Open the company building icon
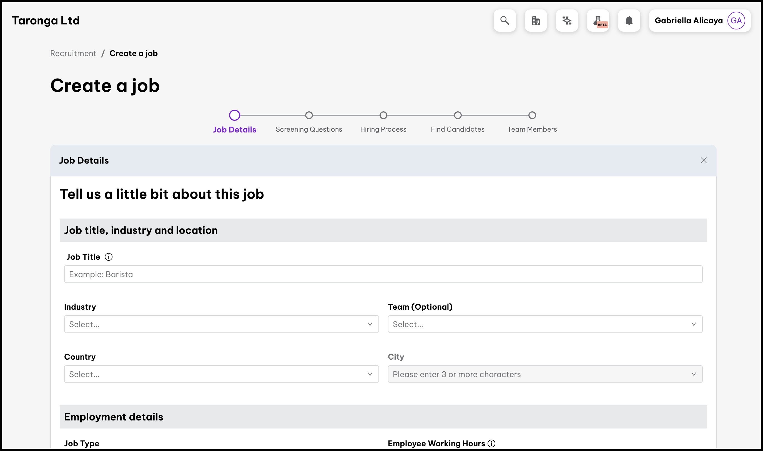The image size is (763, 451). tap(536, 21)
